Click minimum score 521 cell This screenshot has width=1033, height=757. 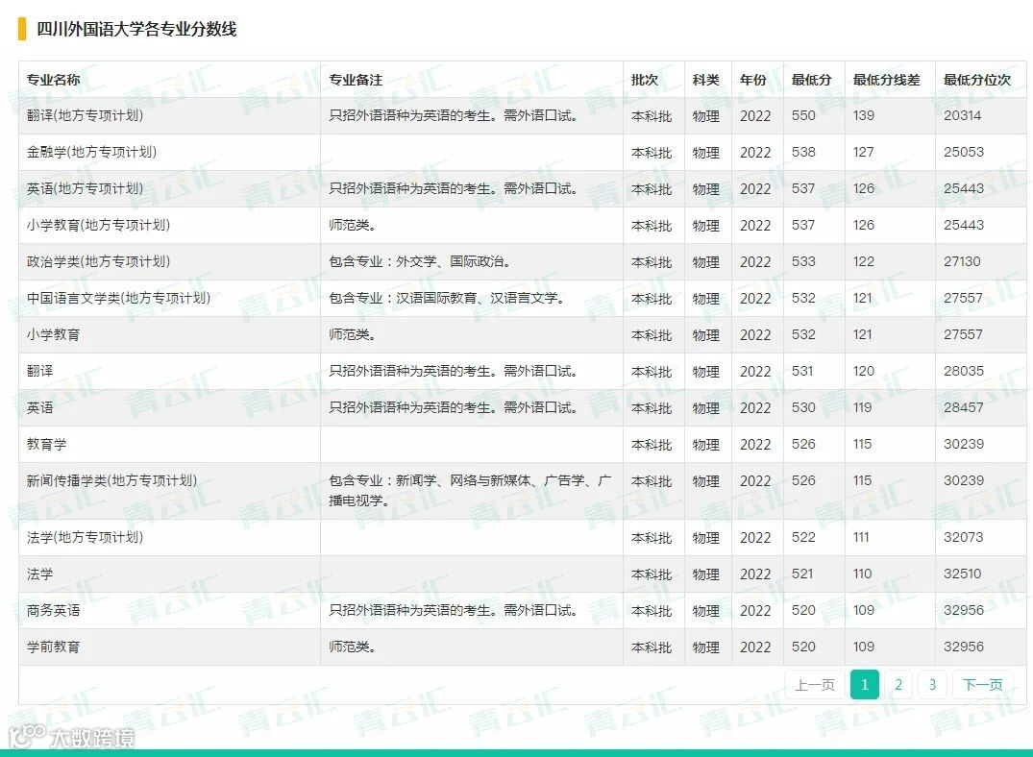(x=802, y=574)
